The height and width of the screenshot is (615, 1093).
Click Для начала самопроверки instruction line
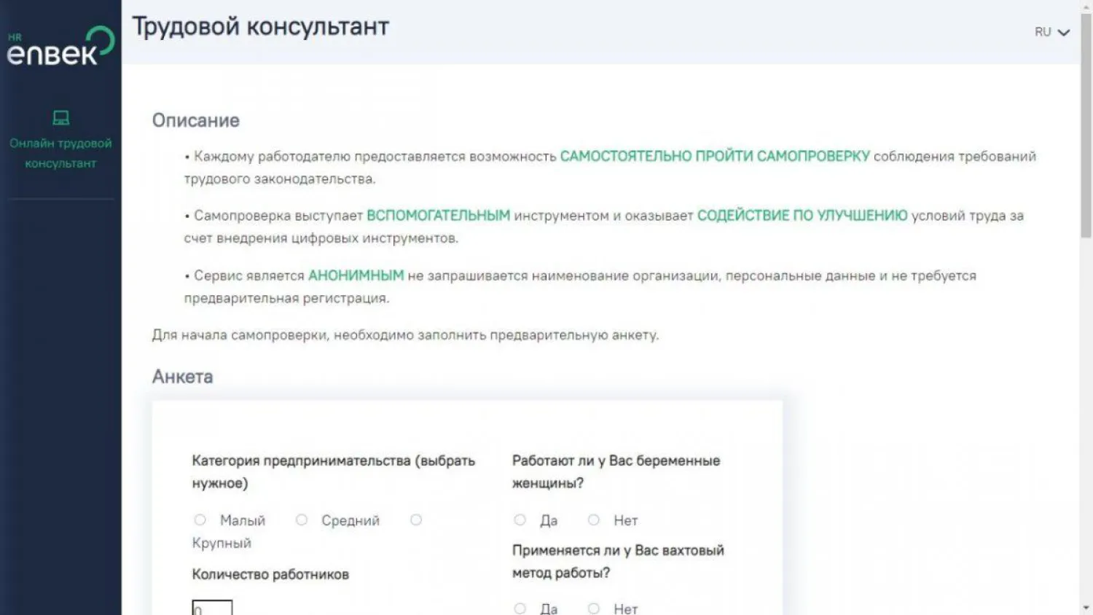click(405, 334)
